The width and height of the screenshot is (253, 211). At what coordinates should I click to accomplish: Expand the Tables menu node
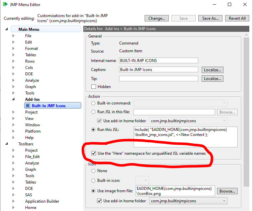13,55
